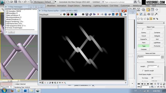The image size is (166, 93).
Task: Click binoculars search icon
Action: pyautogui.click(x=135, y=2)
